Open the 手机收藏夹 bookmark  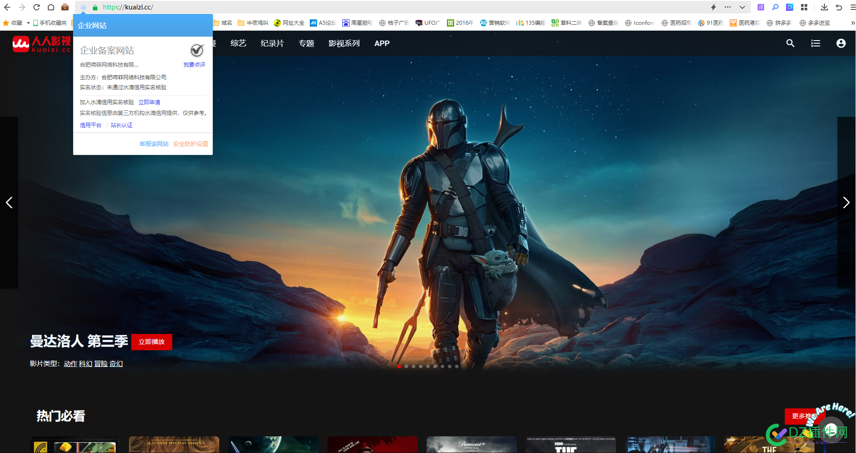[x=50, y=23]
